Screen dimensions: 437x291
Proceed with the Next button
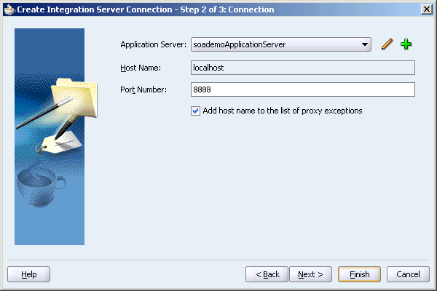click(x=310, y=274)
